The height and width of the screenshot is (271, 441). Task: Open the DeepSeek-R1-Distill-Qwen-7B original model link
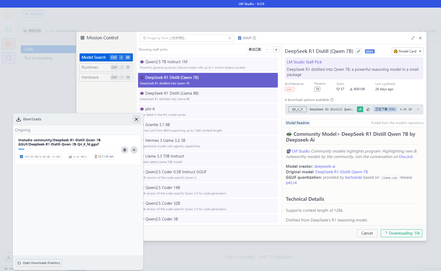coord(341,172)
